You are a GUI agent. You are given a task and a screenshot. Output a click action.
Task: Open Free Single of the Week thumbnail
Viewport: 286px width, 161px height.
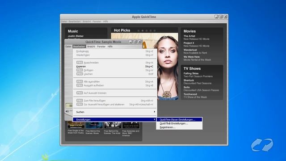76,125
